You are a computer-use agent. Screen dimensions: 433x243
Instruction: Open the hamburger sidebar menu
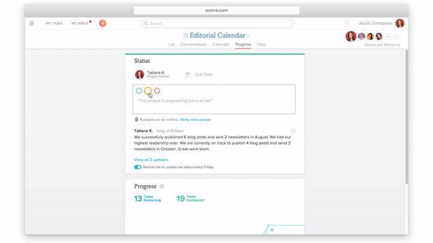[x=31, y=23]
